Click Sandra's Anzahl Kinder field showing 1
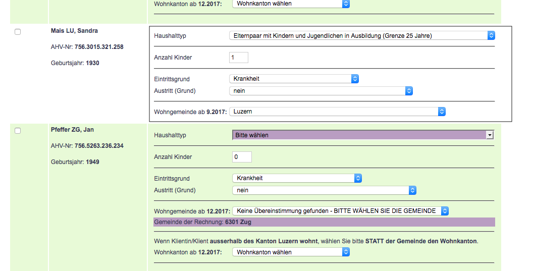The image size is (533, 271). coord(238,58)
